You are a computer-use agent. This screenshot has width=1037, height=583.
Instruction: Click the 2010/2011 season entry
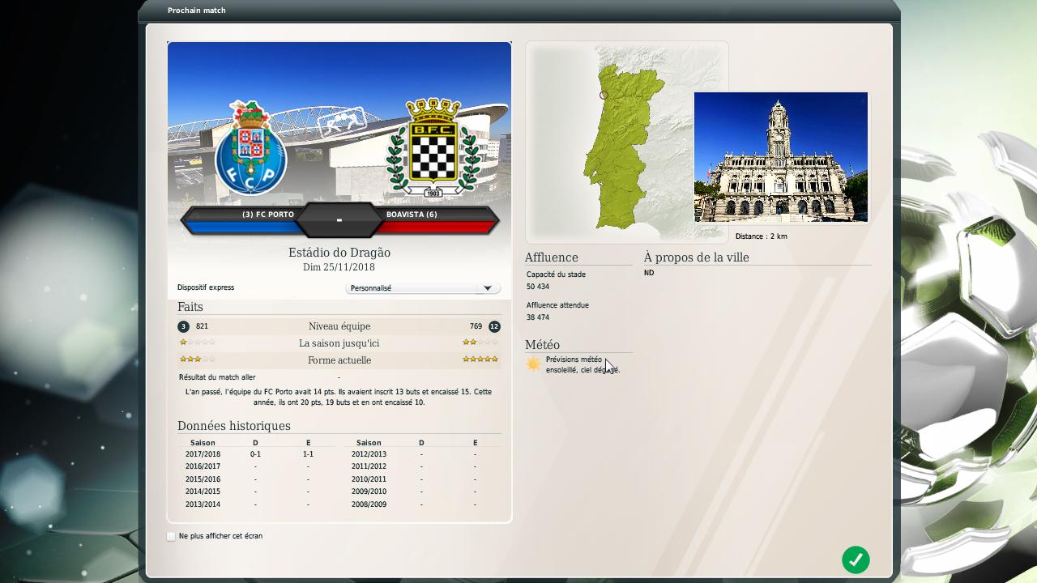tap(369, 479)
